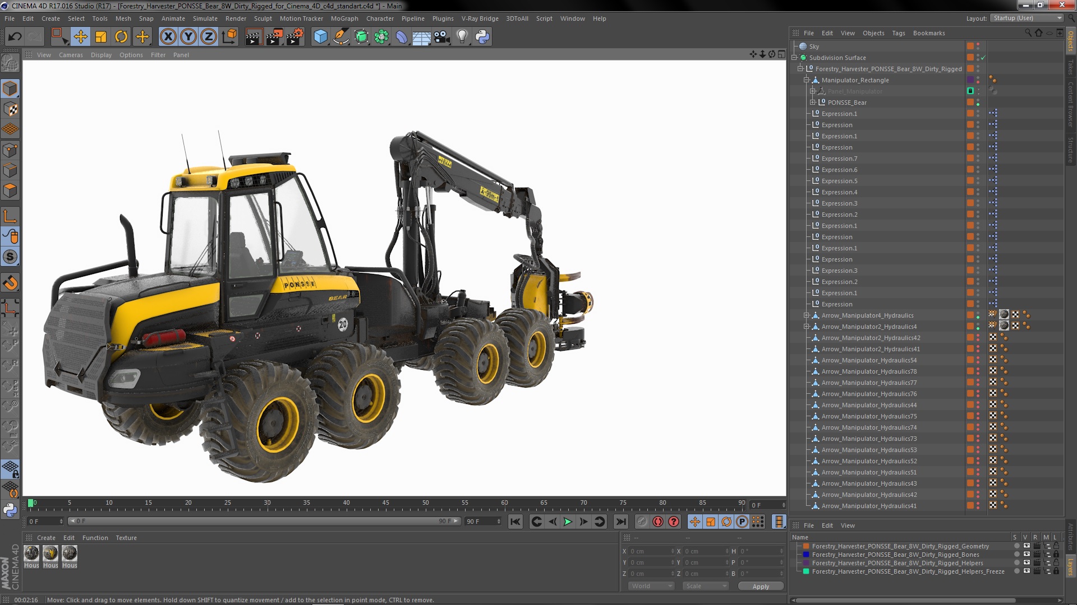Open the Takes side tab

tap(1070, 67)
